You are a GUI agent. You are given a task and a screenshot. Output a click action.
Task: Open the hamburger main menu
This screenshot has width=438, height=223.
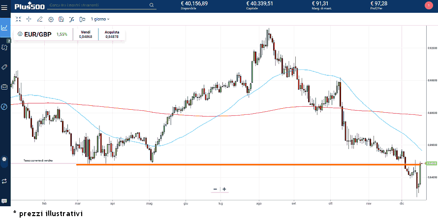(4, 6)
